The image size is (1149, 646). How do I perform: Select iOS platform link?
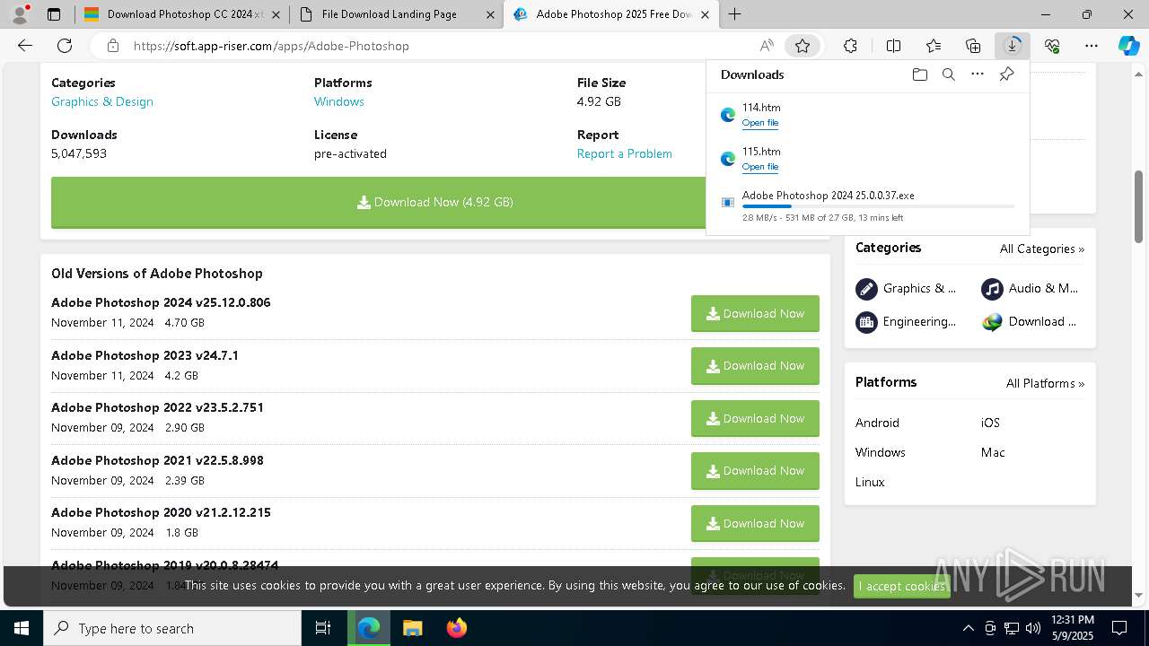990,423
